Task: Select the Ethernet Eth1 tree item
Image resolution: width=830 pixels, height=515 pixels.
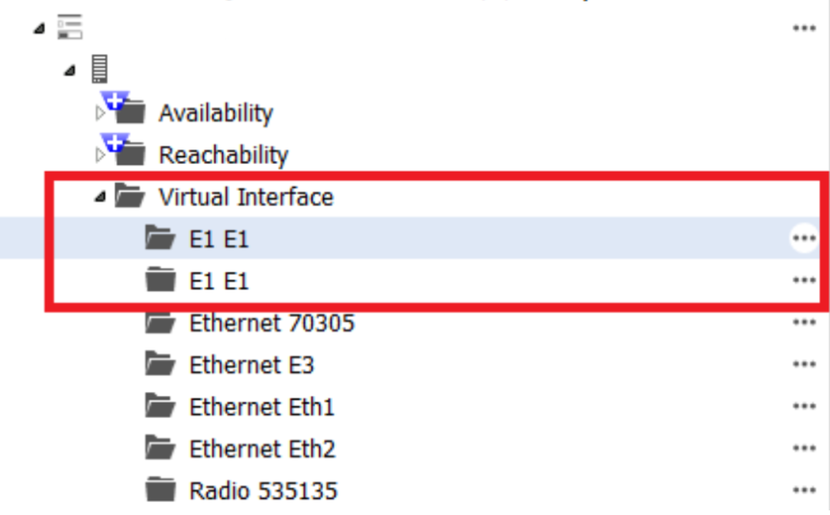Action: point(262,406)
